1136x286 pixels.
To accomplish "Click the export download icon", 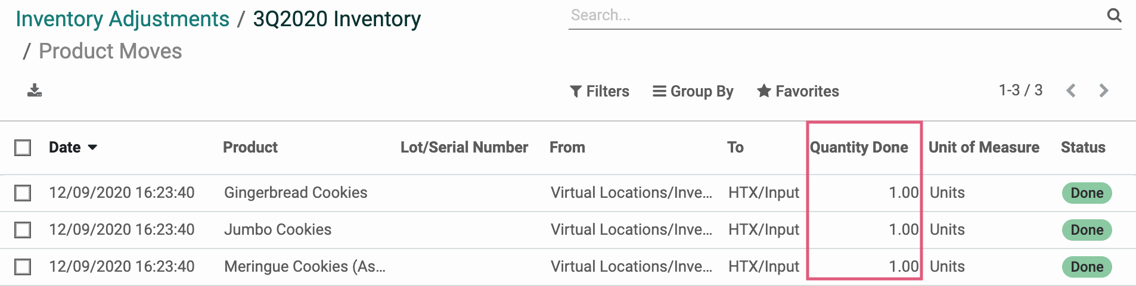I will point(35,91).
